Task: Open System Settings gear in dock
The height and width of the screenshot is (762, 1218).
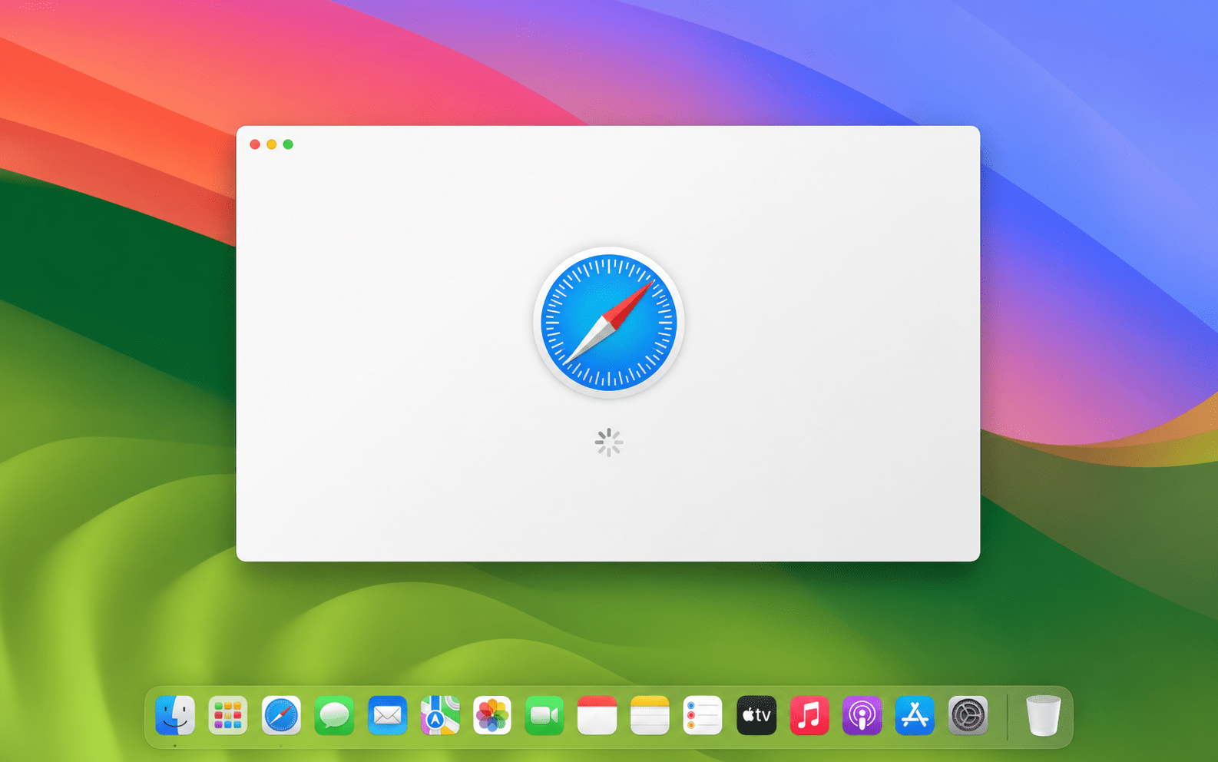Action: tap(968, 716)
